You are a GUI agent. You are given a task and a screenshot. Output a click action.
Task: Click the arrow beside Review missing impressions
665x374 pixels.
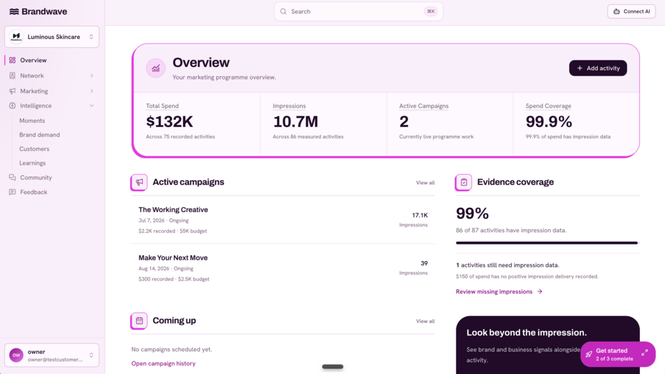pos(540,292)
